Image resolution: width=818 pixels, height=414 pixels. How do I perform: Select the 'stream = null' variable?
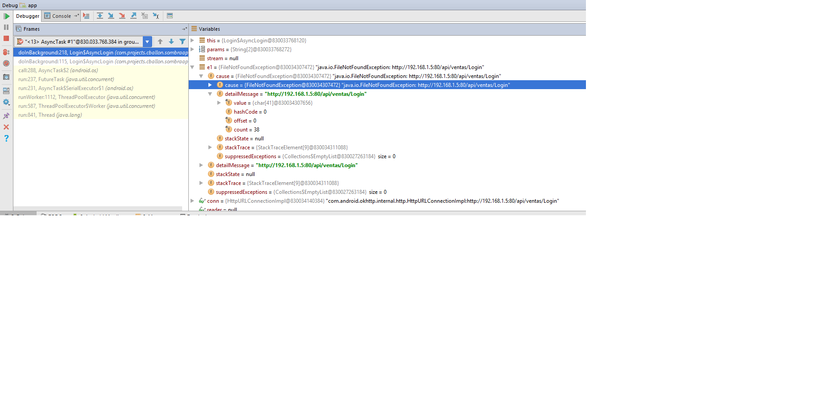pos(387,58)
